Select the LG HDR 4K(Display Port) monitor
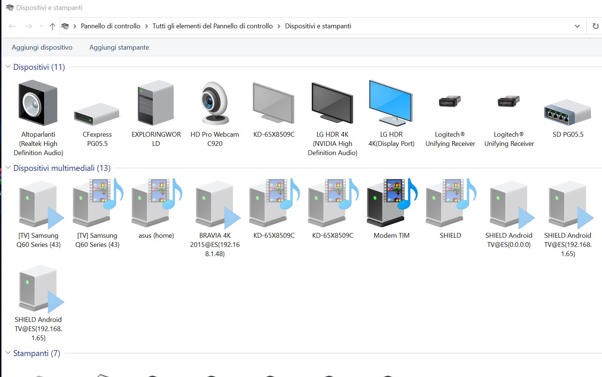This screenshot has height=377, width=602. [x=391, y=103]
